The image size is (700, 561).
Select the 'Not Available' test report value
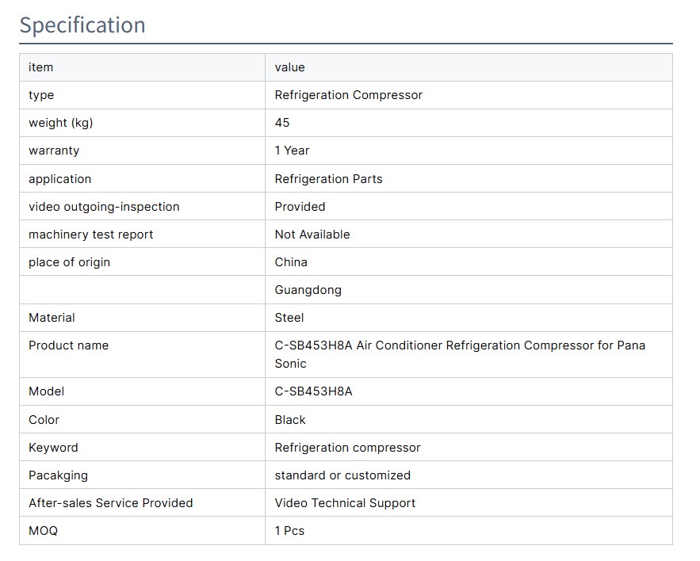(x=312, y=235)
